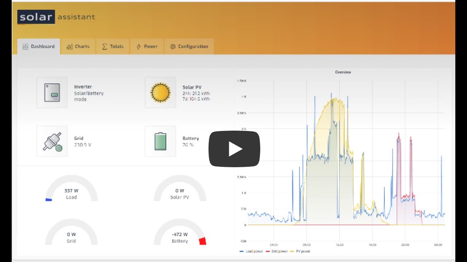Click the -500 y-axis label

[243, 241]
